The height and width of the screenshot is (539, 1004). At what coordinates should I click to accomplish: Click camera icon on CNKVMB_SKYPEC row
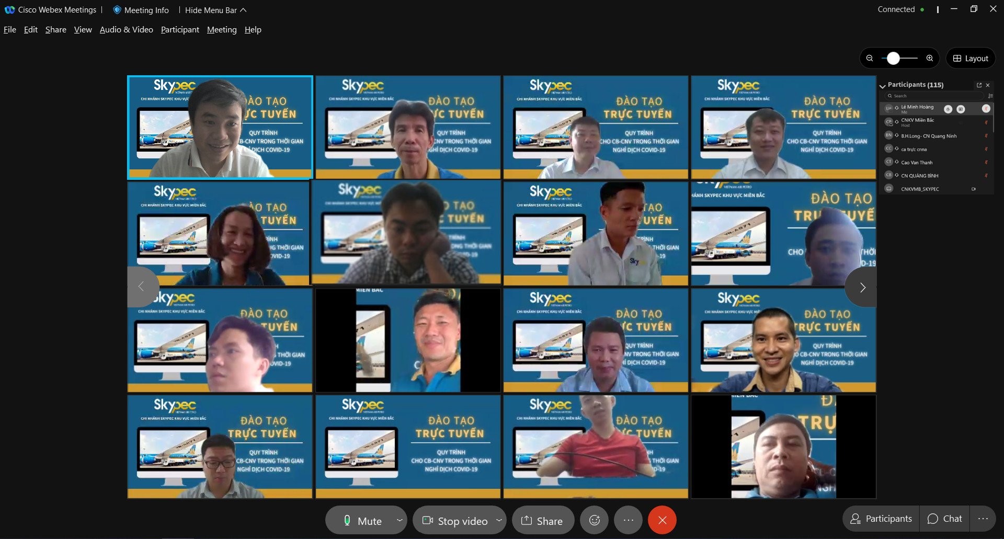(973, 189)
